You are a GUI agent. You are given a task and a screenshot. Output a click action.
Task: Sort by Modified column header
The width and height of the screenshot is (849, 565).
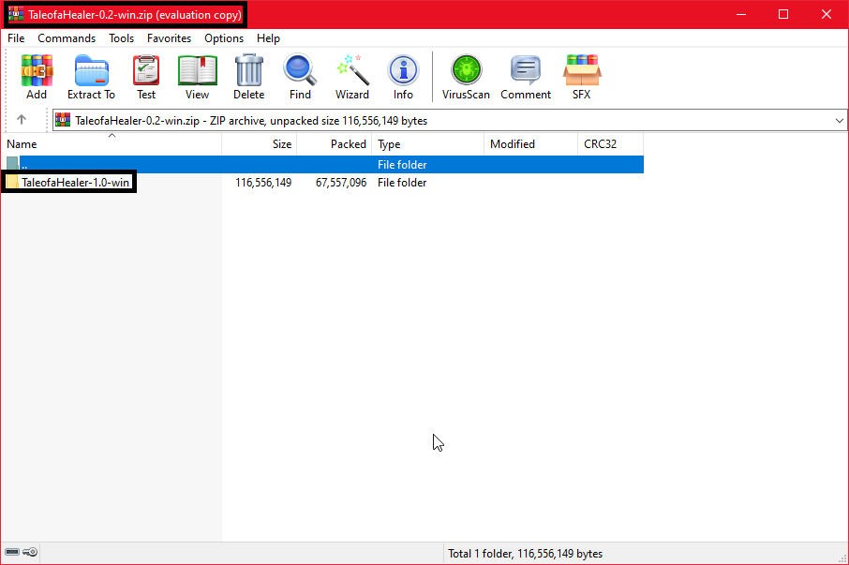coord(530,144)
